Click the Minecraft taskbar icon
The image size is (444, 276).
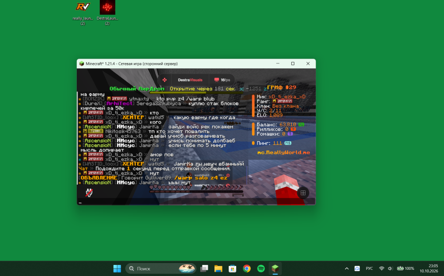point(275,268)
